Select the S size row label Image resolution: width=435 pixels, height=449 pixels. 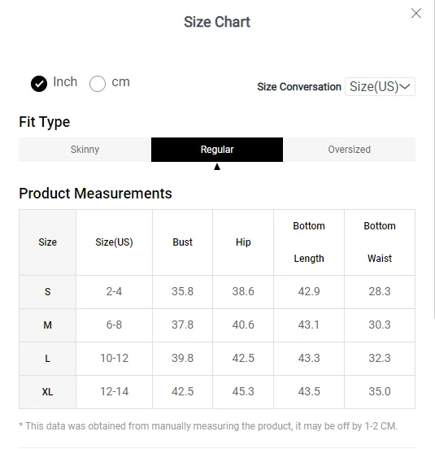click(x=47, y=292)
